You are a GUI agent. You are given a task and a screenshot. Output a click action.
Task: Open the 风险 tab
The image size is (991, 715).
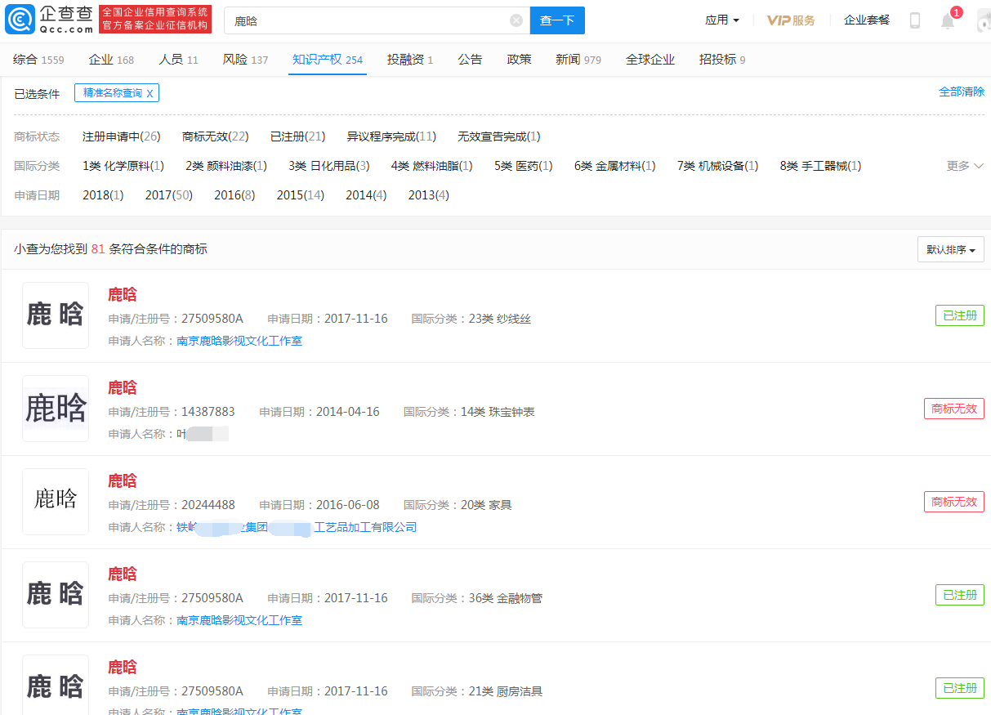(238, 58)
